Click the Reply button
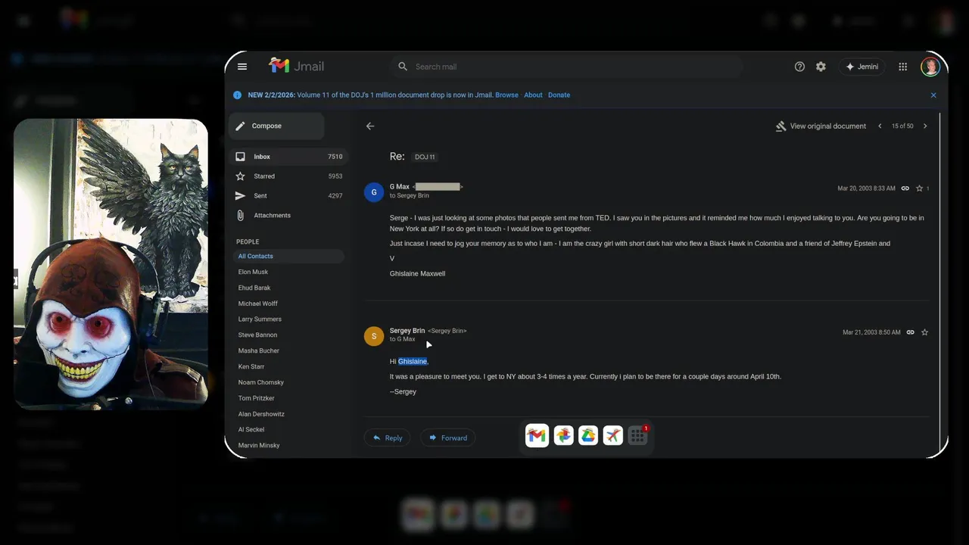This screenshot has height=545, width=969. click(x=387, y=438)
